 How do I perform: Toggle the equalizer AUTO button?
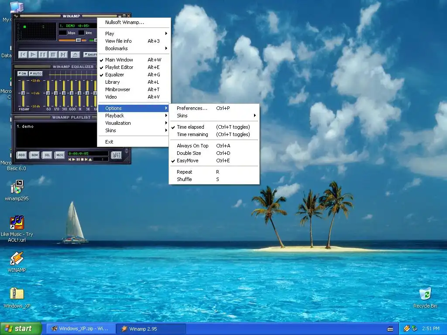[36, 73]
